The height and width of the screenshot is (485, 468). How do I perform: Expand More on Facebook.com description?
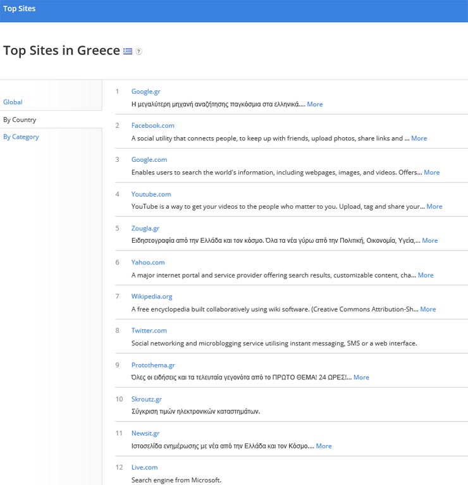click(419, 138)
